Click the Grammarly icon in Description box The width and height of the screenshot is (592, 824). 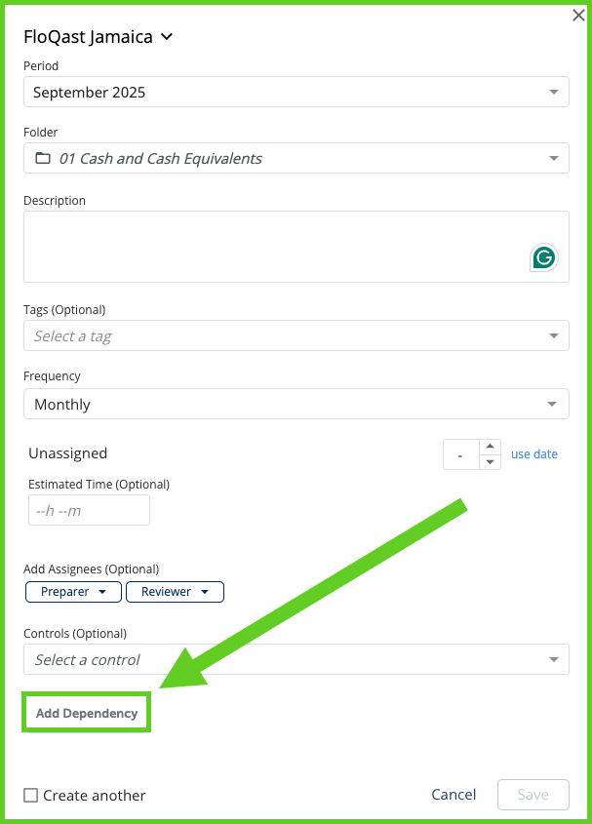tap(543, 257)
